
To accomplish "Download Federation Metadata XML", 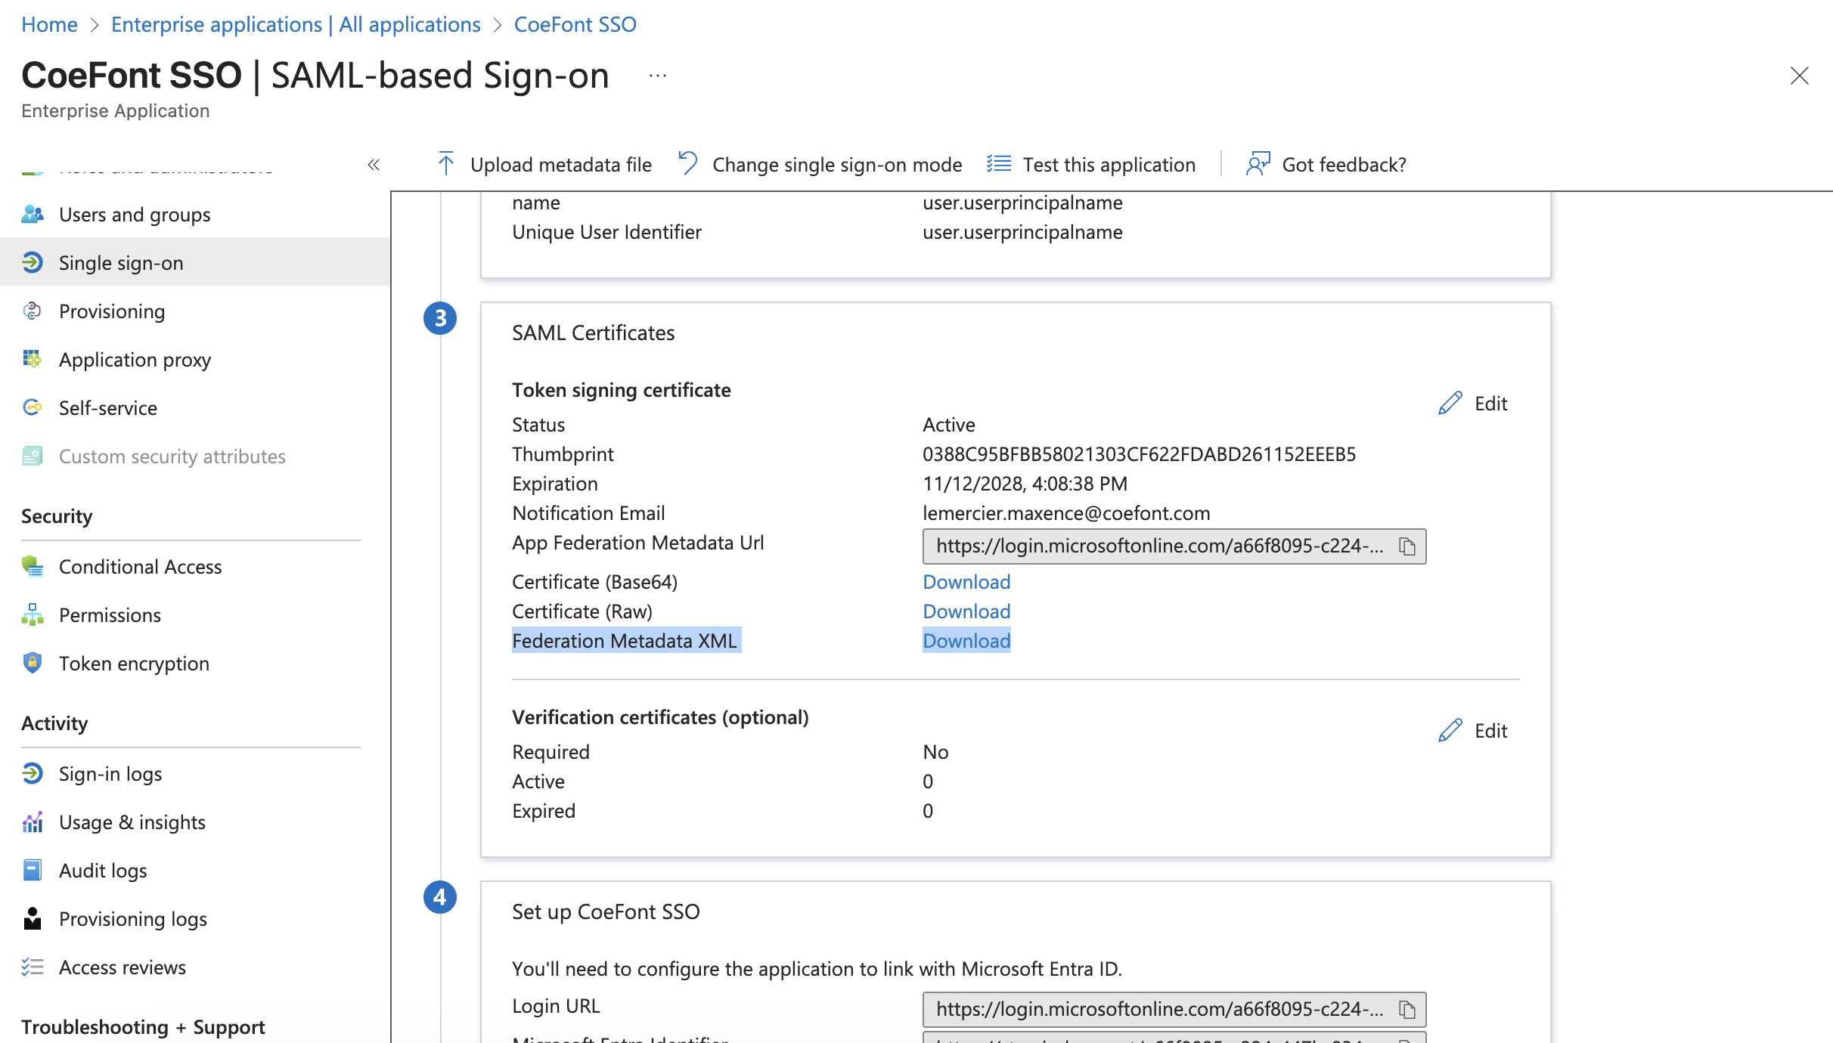I will 966,641.
